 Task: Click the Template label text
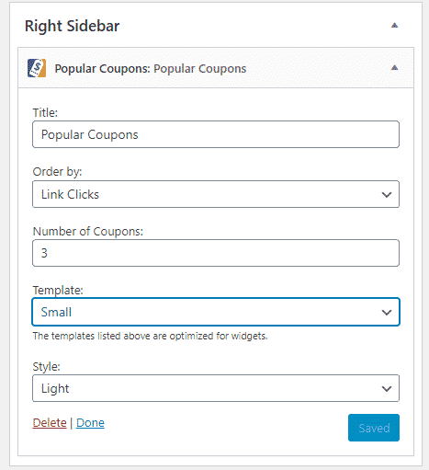pyautogui.click(x=58, y=290)
